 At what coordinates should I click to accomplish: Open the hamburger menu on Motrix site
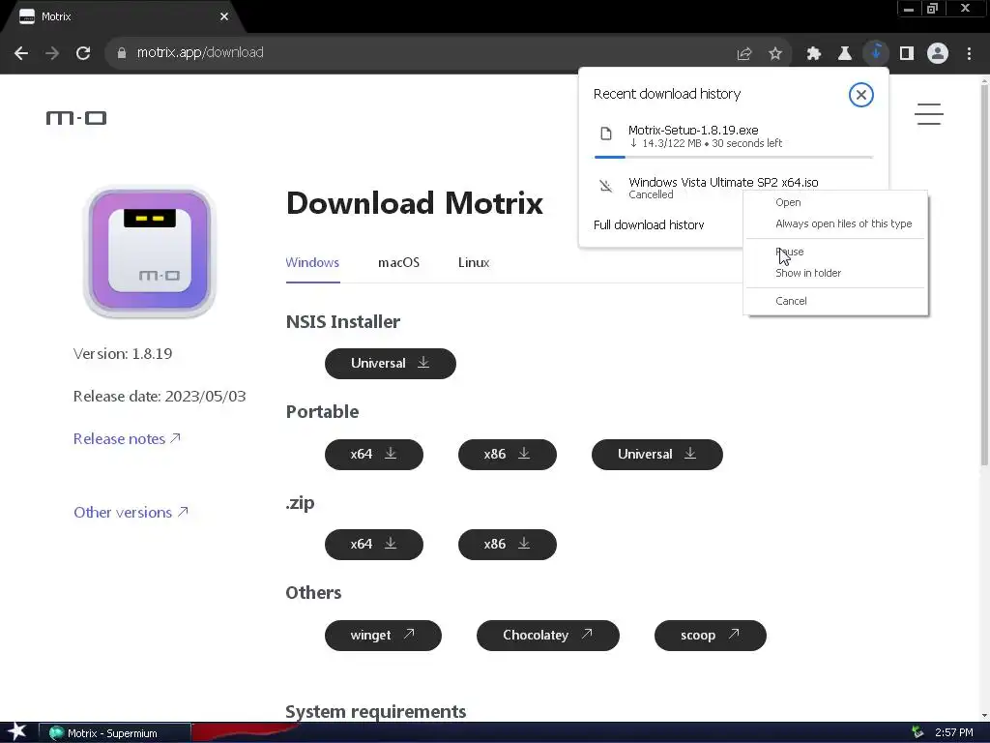tap(929, 114)
